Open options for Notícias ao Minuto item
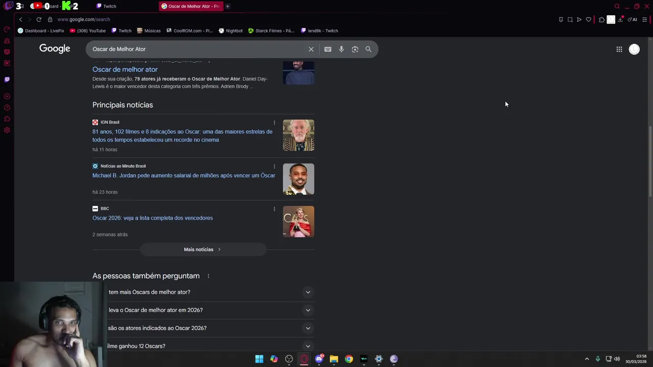The image size is (653, 367). pyautogui.click(x=274, y=166)
